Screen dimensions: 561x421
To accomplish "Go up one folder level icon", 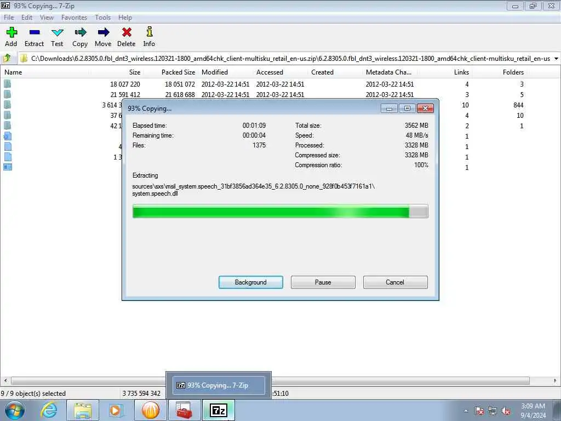I will pyautogui.click(x=7, y=58).
